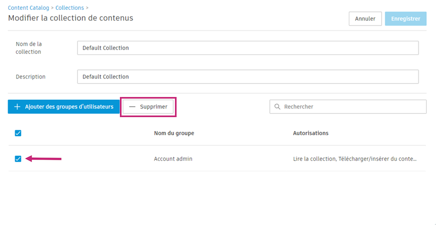Toggle the select-all checkbox in the table header

click(18, 133)
